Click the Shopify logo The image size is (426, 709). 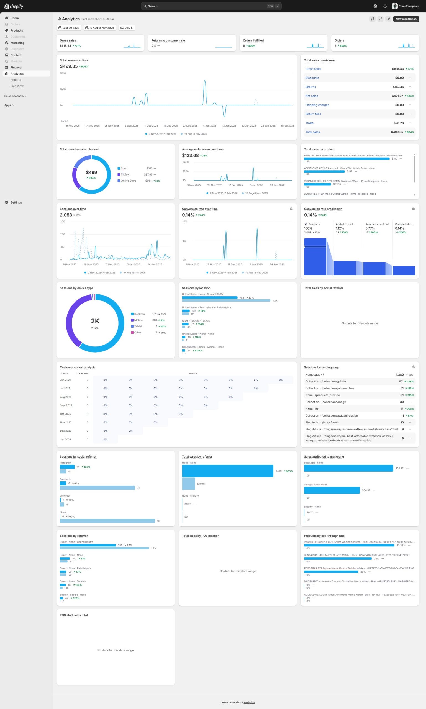click(14, 6)
